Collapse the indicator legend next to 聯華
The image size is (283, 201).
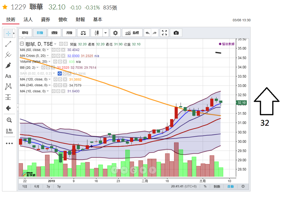(22, 44)
